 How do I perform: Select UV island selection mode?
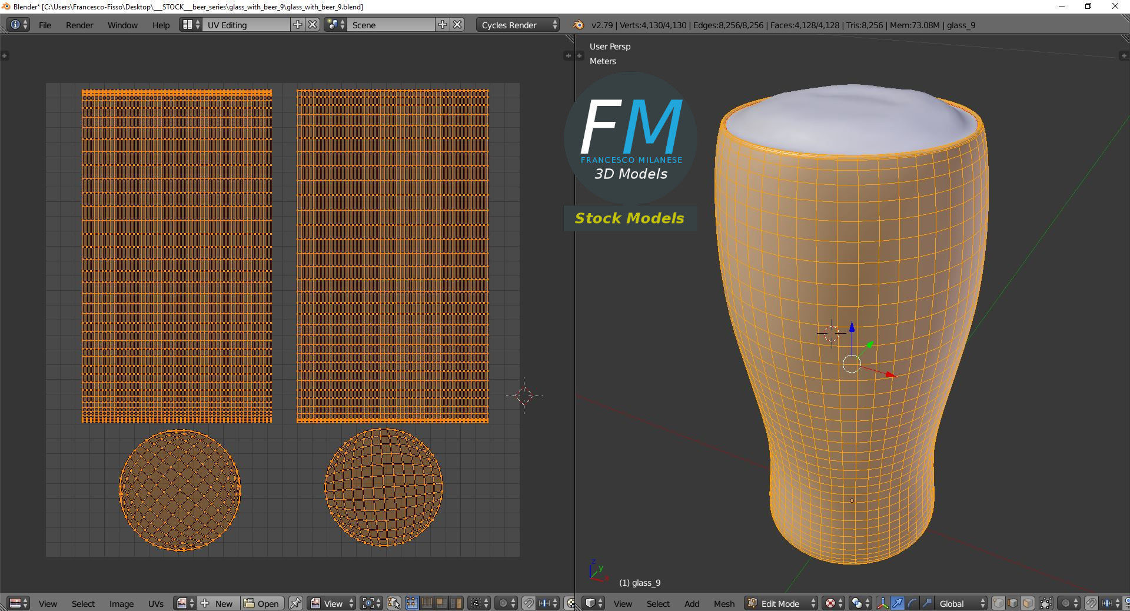coord(456,603)
